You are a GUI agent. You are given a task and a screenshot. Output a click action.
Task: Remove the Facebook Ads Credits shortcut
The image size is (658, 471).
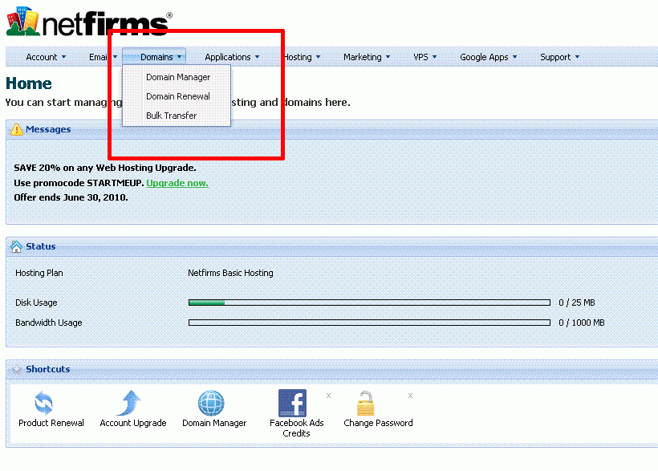328,396
